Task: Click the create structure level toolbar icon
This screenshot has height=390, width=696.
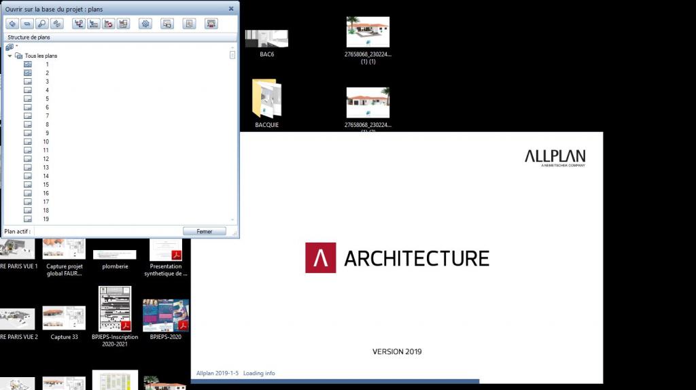Action: [79, 24]
